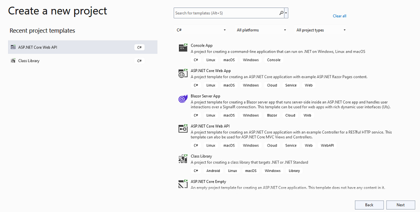
Task: Click the search magnifier icon
Action: pyautogui.click(x=281, y=13)
